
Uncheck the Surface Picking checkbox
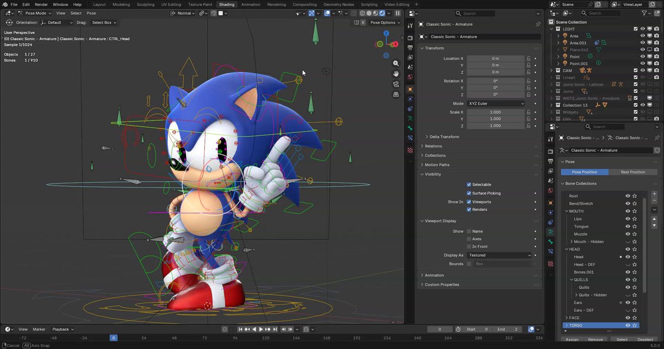pos(469,193)
